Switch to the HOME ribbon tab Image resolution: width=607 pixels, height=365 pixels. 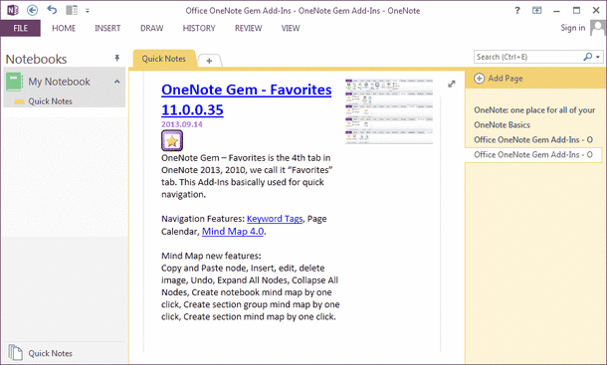click(x=64, y=28)
